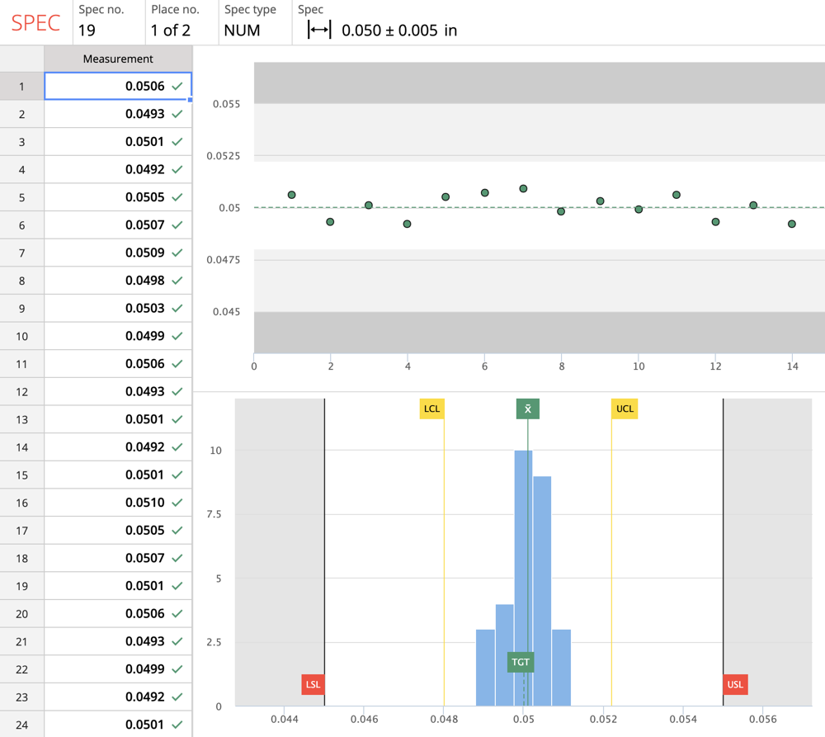Select the Measurement column header
The height and width of the screenshot is (737, 825).
(x=118, y=59)
